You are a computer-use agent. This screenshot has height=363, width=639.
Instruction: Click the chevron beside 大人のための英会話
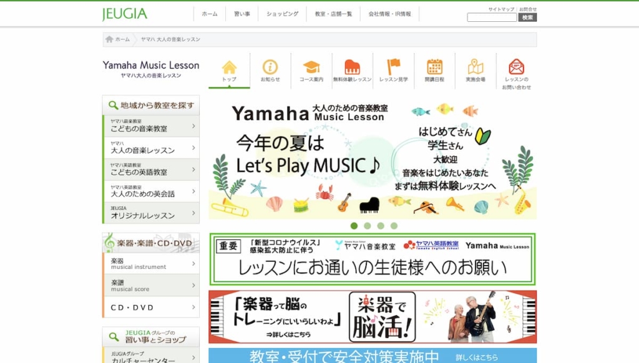point(193,191)
